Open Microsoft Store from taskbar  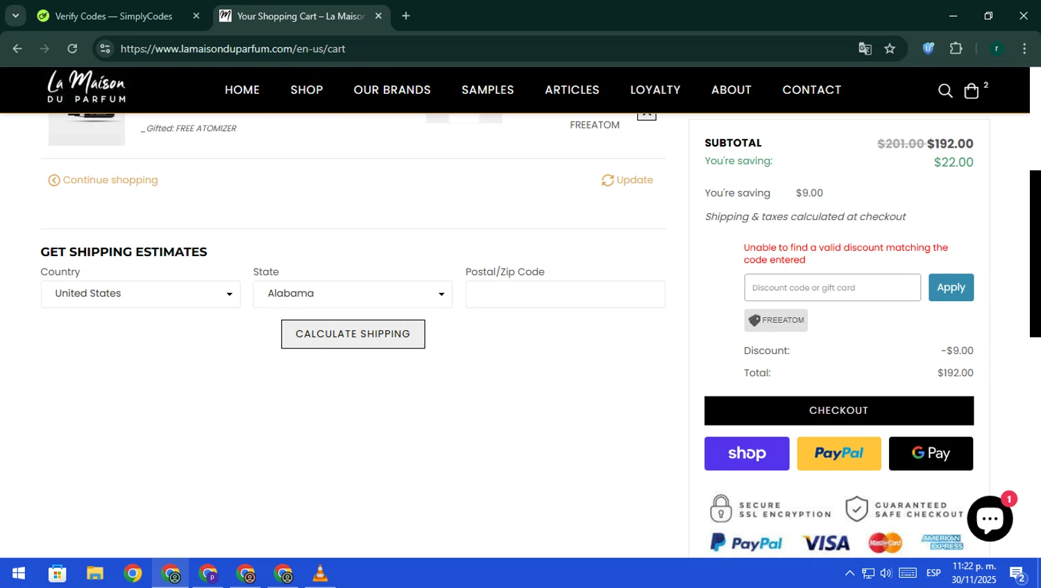pyautogui.click(x=57, y=573)
